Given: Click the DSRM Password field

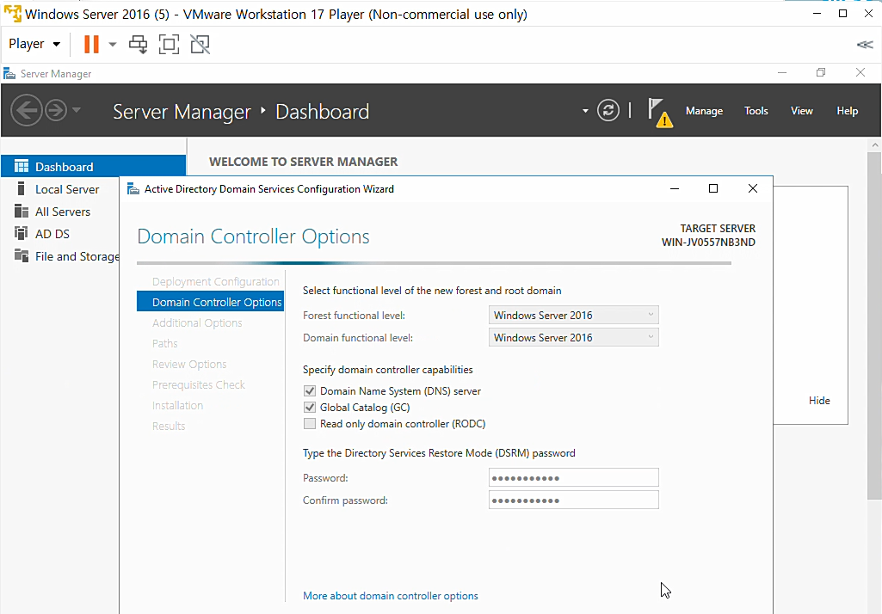Looking at the screenshot, I should (x=573, y=477).
